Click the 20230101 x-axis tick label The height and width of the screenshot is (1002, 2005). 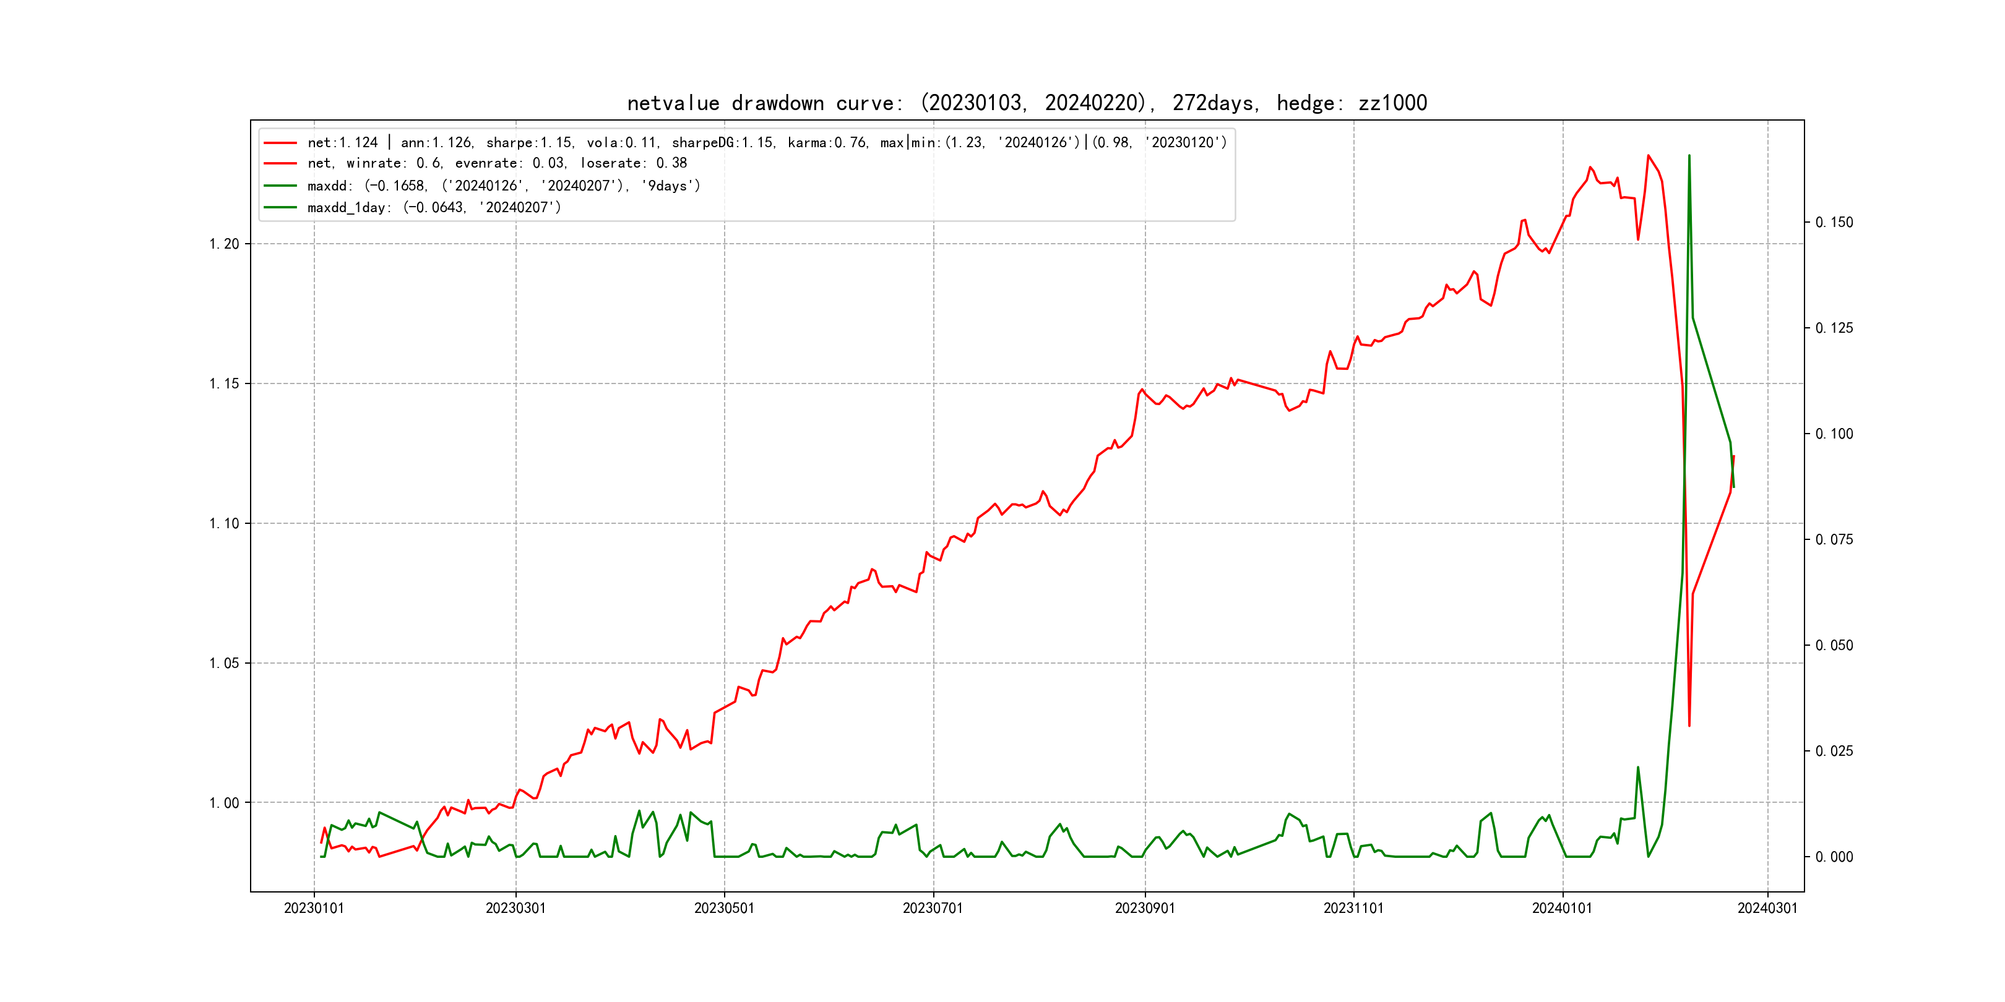[x=314, y=909]
